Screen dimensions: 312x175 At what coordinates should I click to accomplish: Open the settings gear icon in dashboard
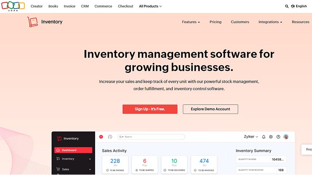tap(271, 137)
